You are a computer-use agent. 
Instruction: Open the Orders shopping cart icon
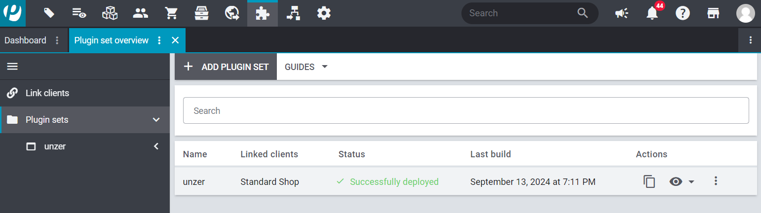pyautogui.click(x=171, y=13)
